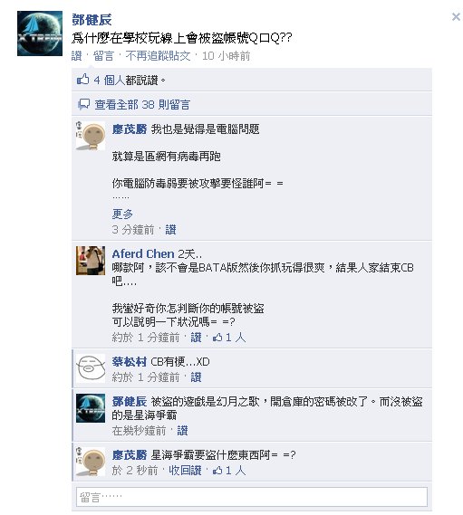The image size is (463, 515).
Task: Open Aferd Chen's profile name link
Action: coord(143,254)
